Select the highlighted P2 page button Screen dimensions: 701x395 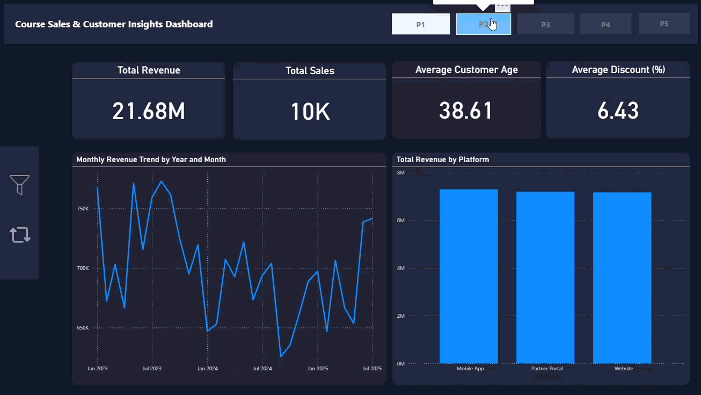483,24
